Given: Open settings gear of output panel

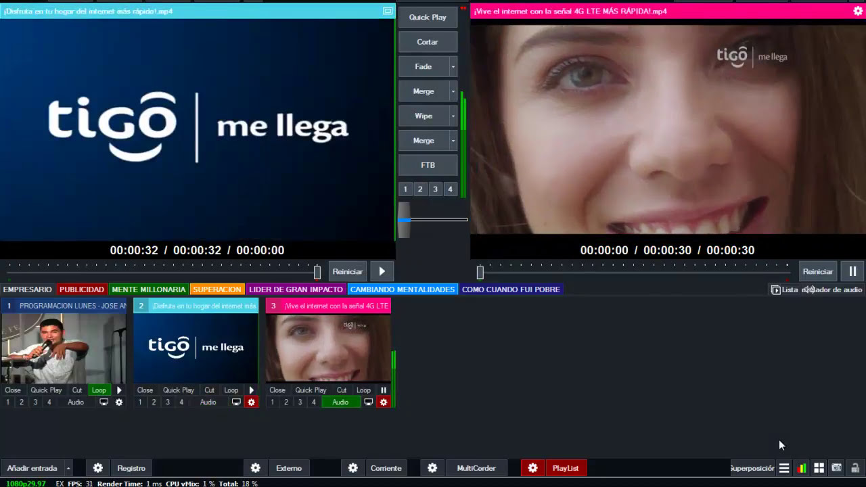Looking at the screenshot, I should 858,11.
